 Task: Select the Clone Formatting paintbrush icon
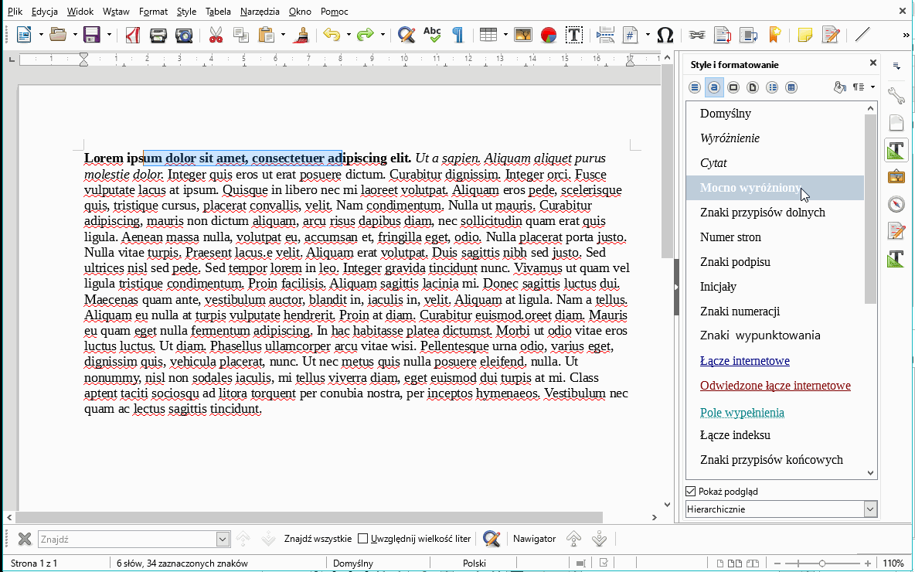point(303,35)
